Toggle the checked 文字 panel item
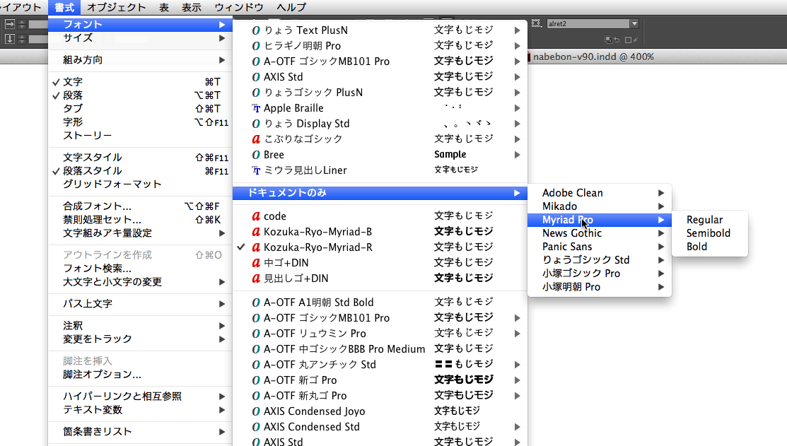The height and width of the screenshot is (446, 787). pyautogui.click(x=141, y=82)
